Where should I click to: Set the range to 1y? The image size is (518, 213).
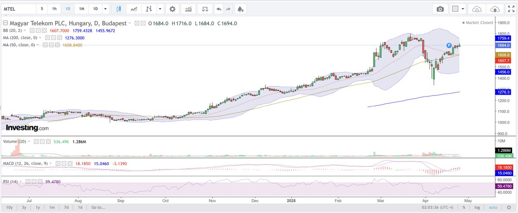pyautogui.click(x=38, y=207)
